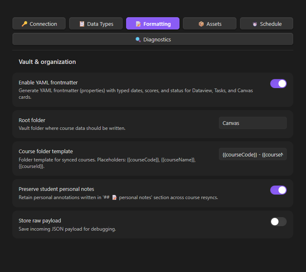
Task: Click the Enable YAML frontmatter label
Action: [x=48, y=82]
